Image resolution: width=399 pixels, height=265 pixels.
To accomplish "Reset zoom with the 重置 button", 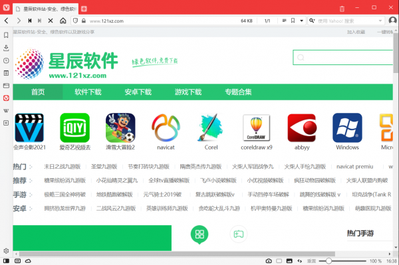I will pos(311,261).
